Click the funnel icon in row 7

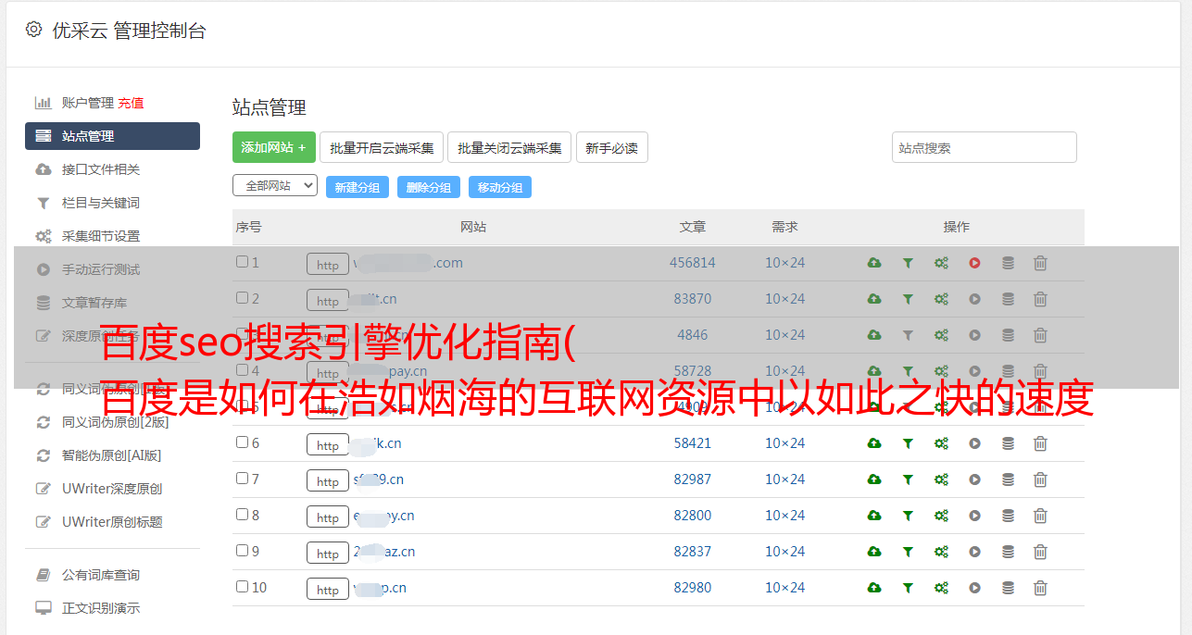click(x=908, y=479)
